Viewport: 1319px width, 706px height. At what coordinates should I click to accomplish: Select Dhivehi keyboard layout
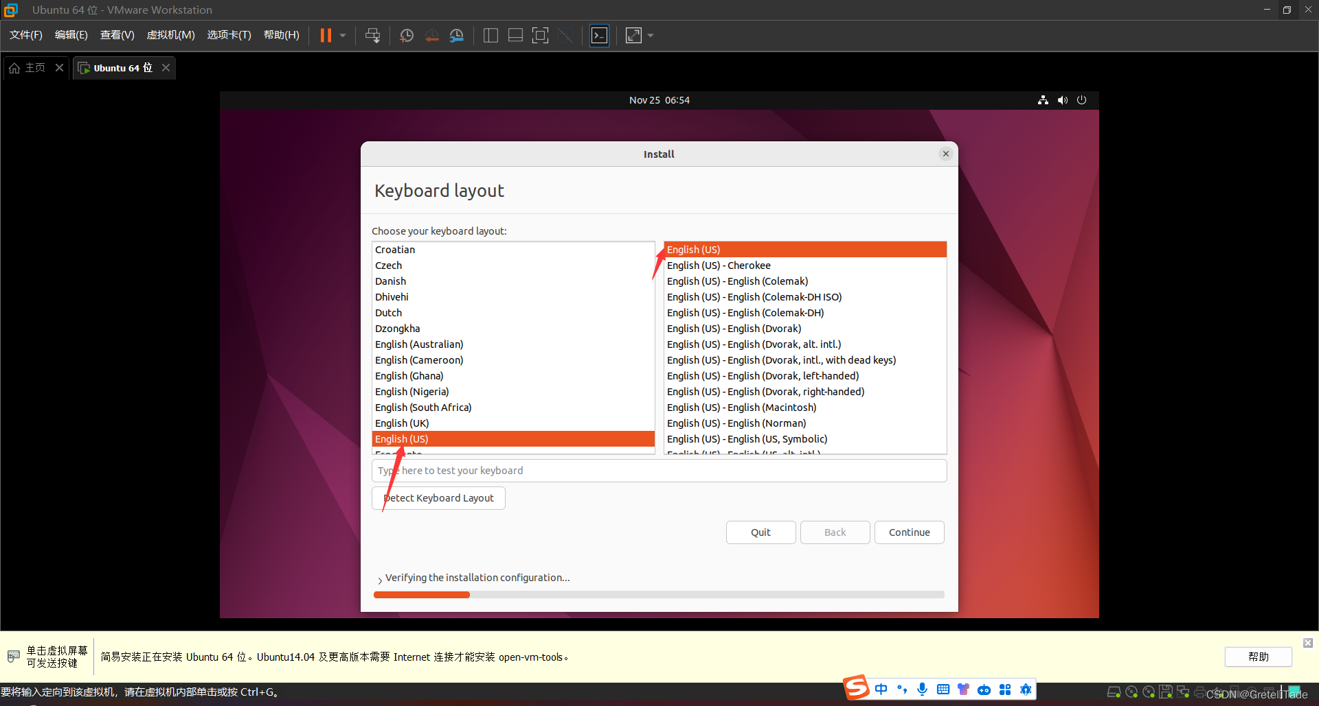point(513,297)
